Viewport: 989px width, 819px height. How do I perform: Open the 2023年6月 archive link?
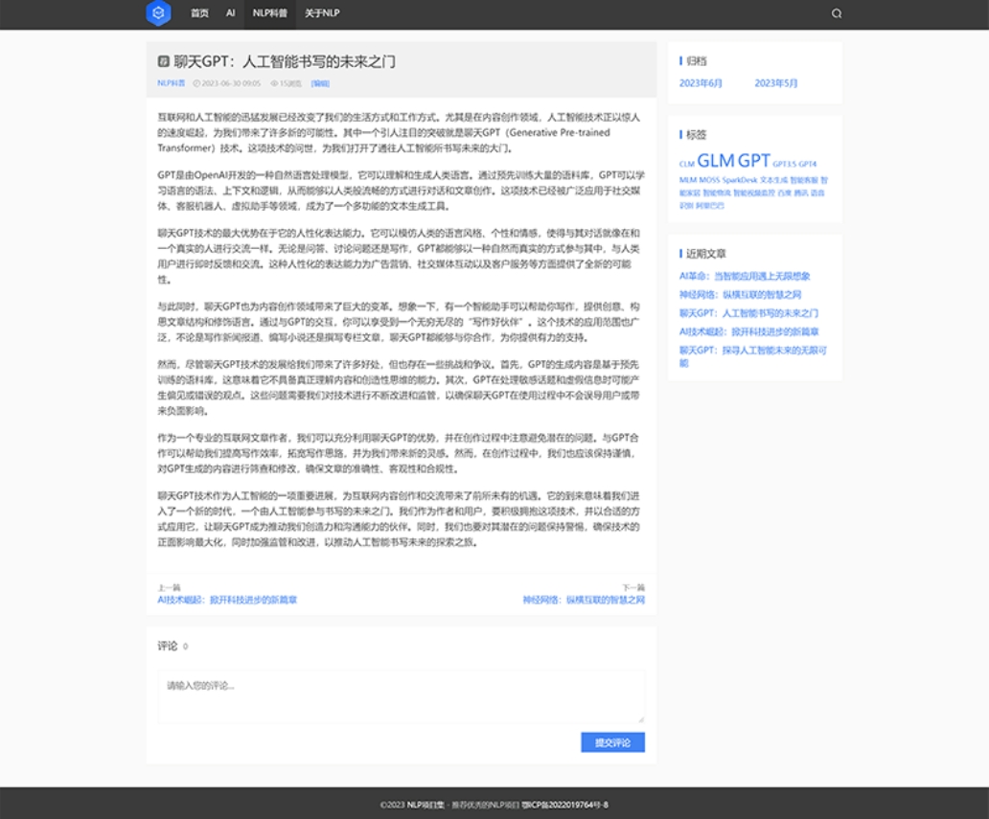[x=701, y=83]
